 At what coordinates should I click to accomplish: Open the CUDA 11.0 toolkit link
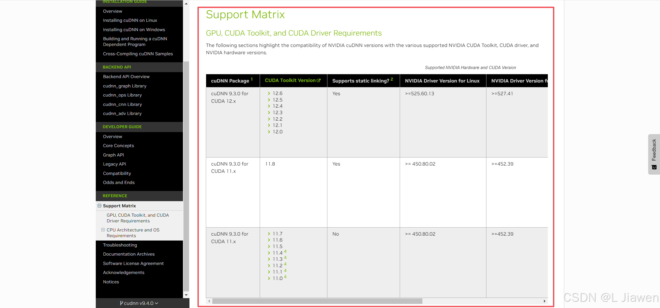point(277,278)
